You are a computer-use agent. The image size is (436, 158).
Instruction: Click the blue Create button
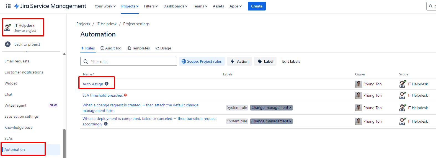[257, 6]
